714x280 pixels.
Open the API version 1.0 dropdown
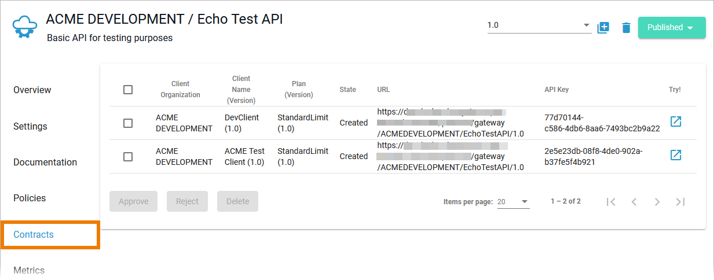539,26
